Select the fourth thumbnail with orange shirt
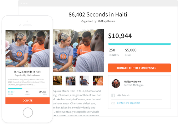178x125 pixels. [98, 80]
